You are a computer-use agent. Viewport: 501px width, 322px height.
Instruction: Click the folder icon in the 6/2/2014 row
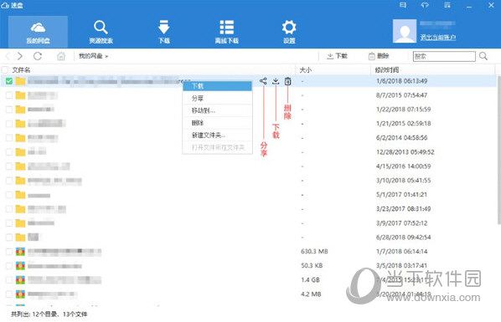(20, 138)
